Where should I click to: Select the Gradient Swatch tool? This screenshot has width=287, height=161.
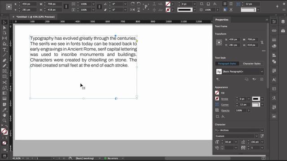pos(4,93)
